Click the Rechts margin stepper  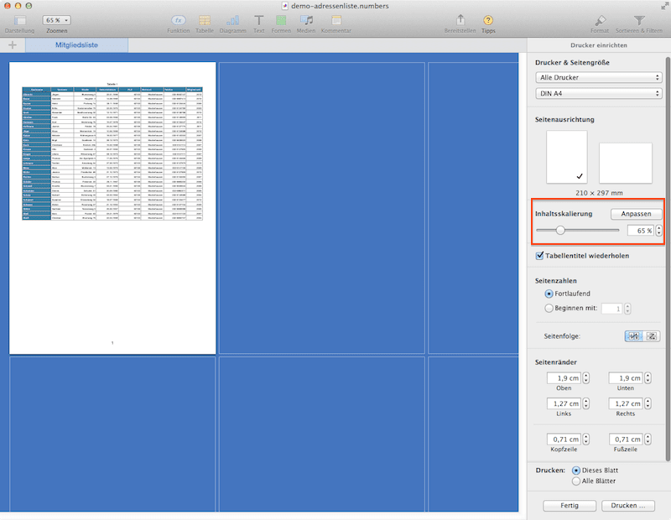tap(648, 403)
